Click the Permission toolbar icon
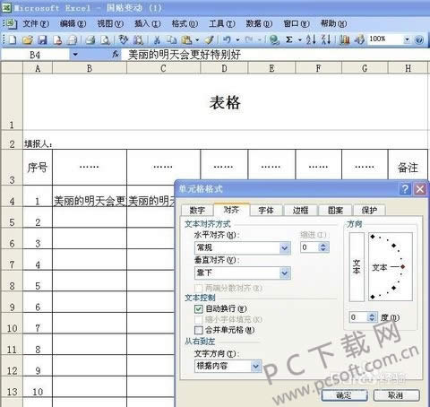This screenshot has height=407, width=430. click(57, 39)
